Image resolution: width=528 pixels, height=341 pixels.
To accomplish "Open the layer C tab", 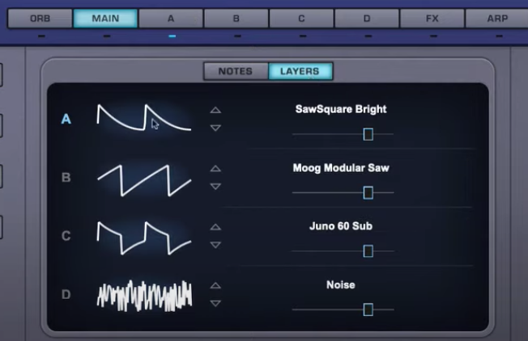I will tap(301, 19).
